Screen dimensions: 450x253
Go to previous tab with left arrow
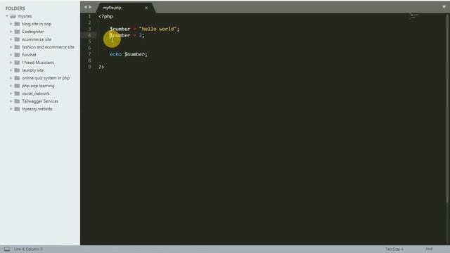(x=85, y=7)
